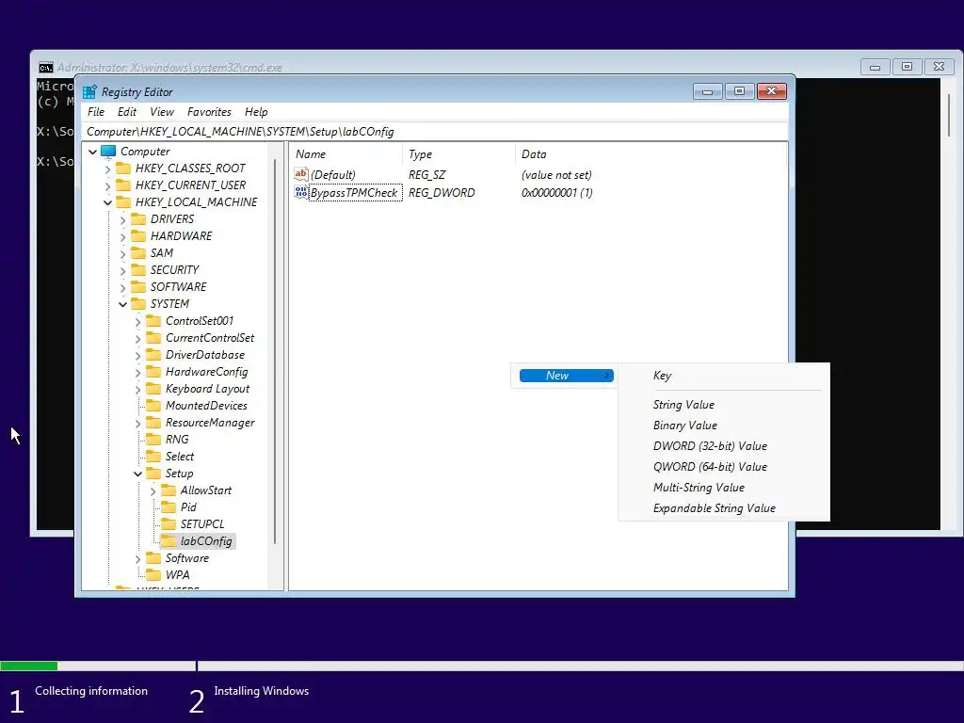Expand the HKEY_CURRENT_USER node
This screenshot has width=964, height=723.
click(107, 185)
